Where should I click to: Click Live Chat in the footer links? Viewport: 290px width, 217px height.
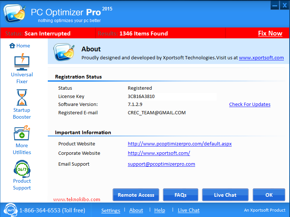189,210
